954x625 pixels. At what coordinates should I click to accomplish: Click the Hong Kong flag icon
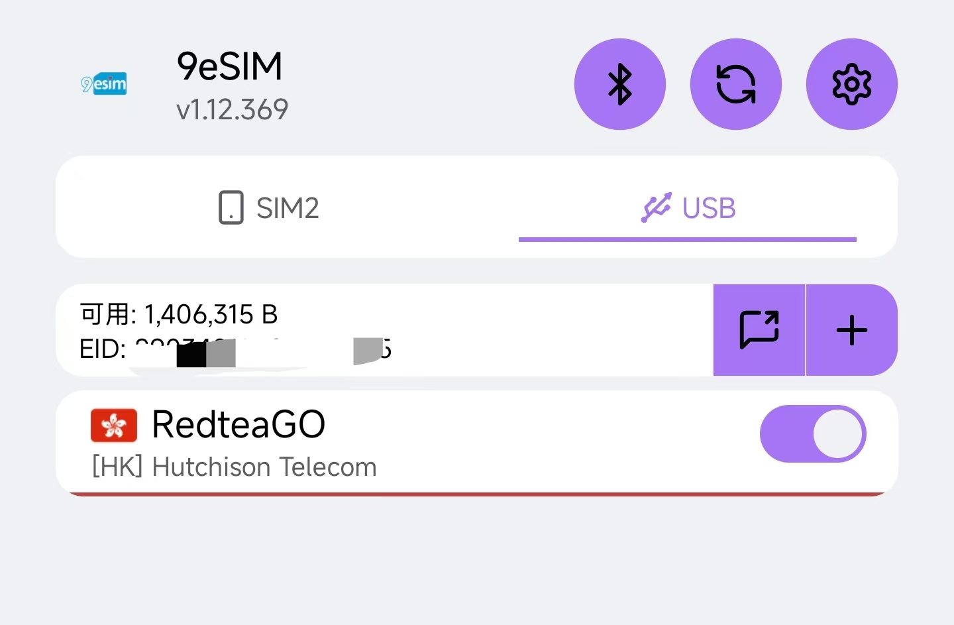click(x=114, y=425)
